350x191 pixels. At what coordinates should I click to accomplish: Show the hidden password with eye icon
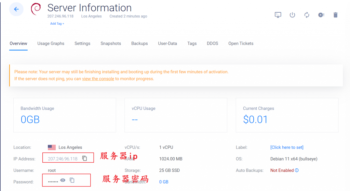[x=63, y=180]
